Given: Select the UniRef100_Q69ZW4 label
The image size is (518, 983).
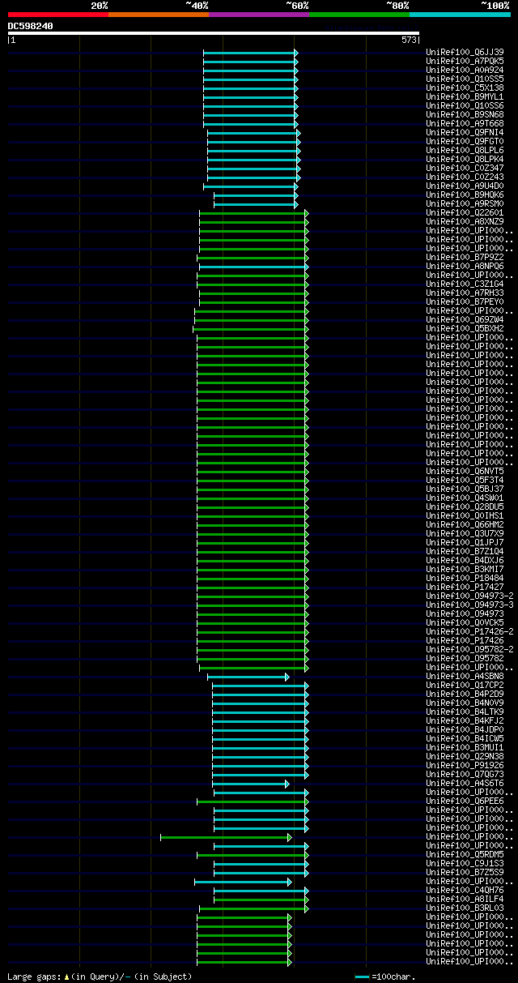Looking at the screenshot, I should click(x=465, y=319).
